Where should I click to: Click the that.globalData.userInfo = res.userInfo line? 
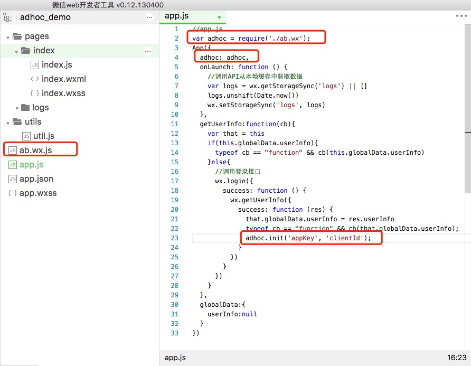tap(320, 219)
